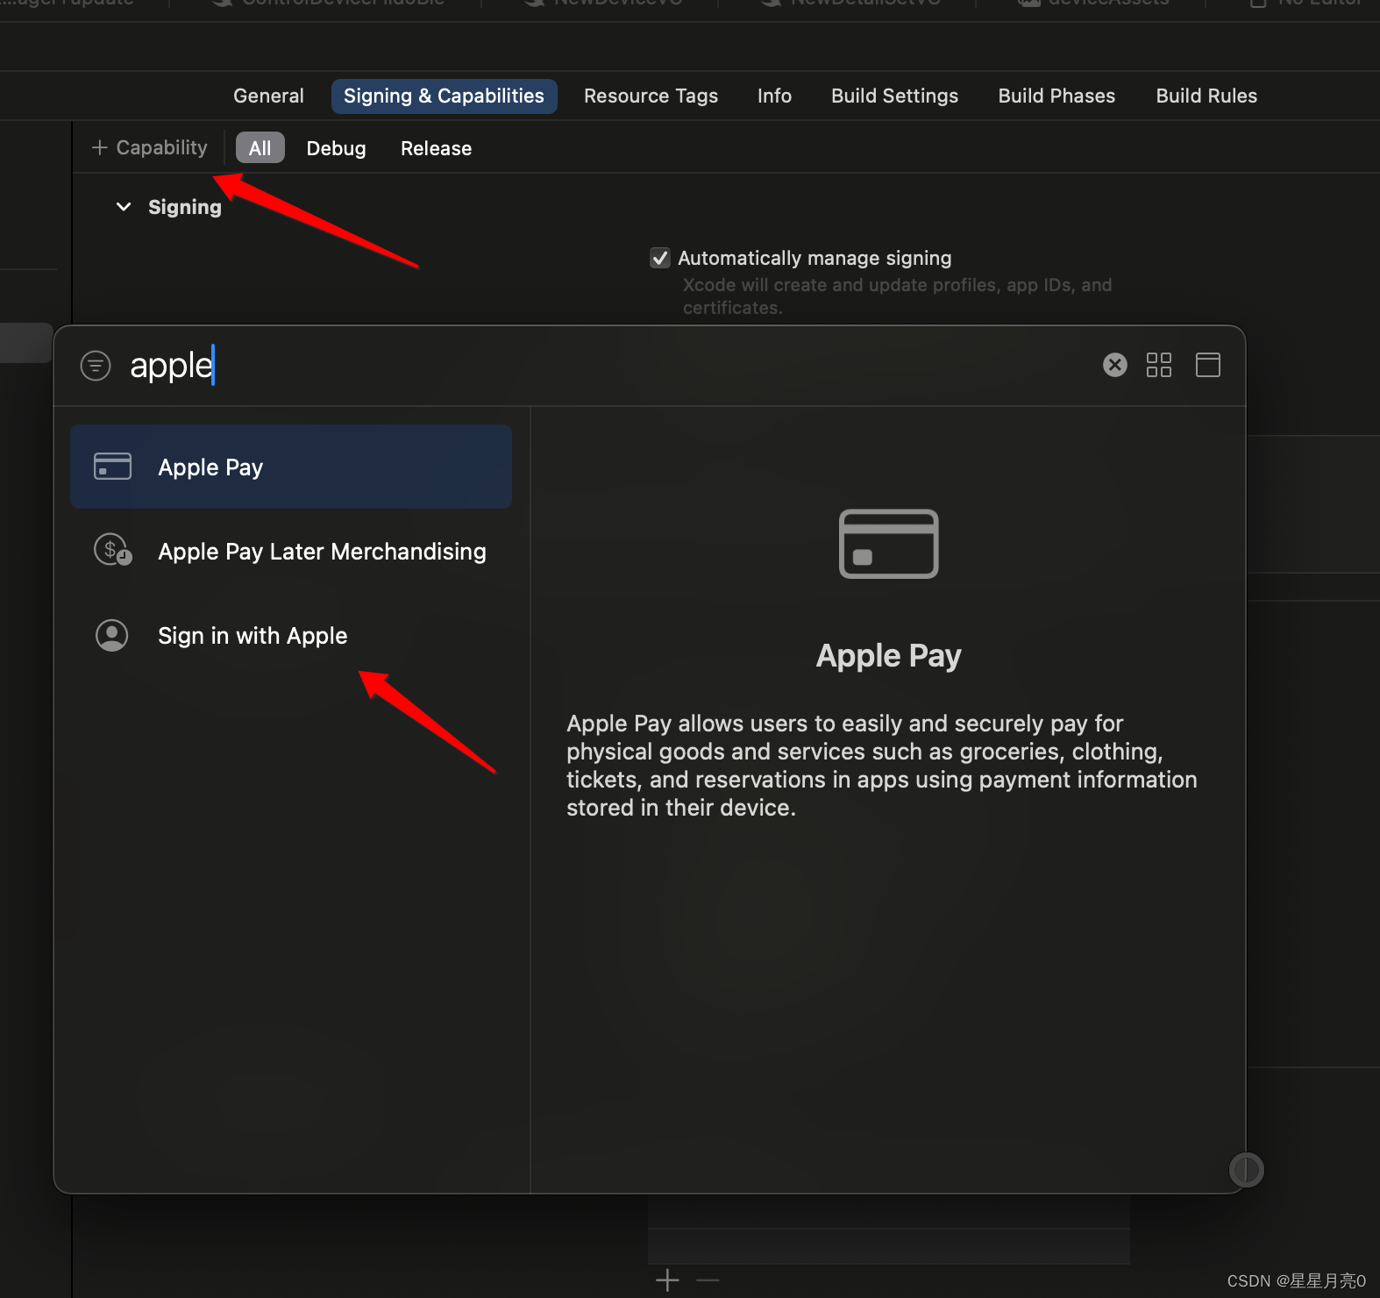This screenshot has height=1298, width=1380.
Task: Click the large Apple Pay card icon in detail pane
Action: coord(889,544)
